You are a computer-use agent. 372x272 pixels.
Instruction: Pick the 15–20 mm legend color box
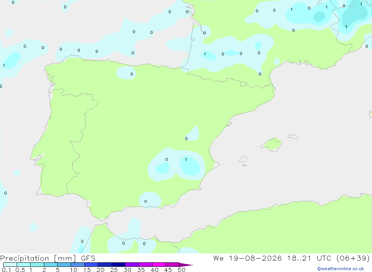coord(92,265)
